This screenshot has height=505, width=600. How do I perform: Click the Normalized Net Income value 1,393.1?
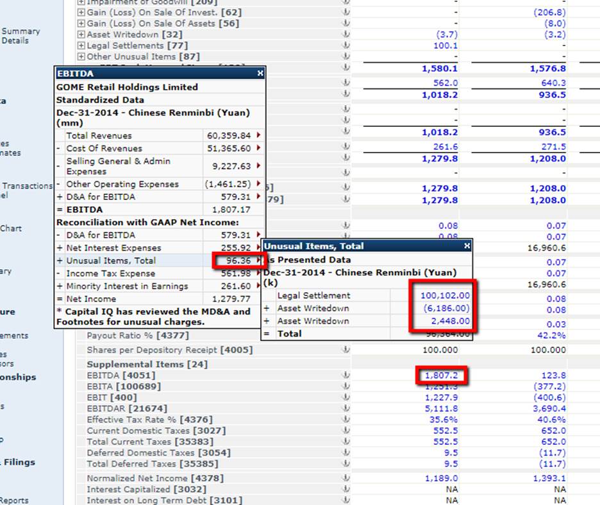click(x=549, y=478)
